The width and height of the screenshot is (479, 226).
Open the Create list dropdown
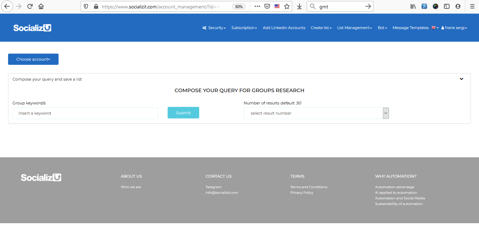point(321,28)
